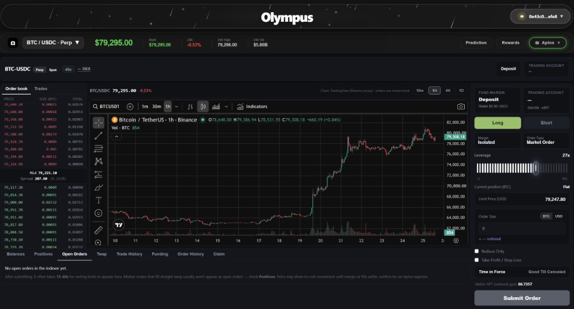This screenshot has height=309, width=574.
Task: Open the Order Type Market Order selector
Action: pos(546,141)
